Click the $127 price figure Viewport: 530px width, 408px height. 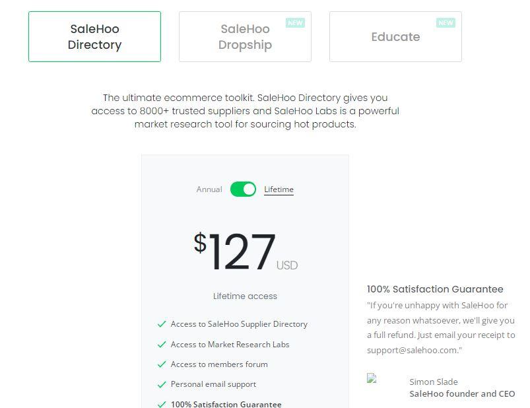[234, 252]
